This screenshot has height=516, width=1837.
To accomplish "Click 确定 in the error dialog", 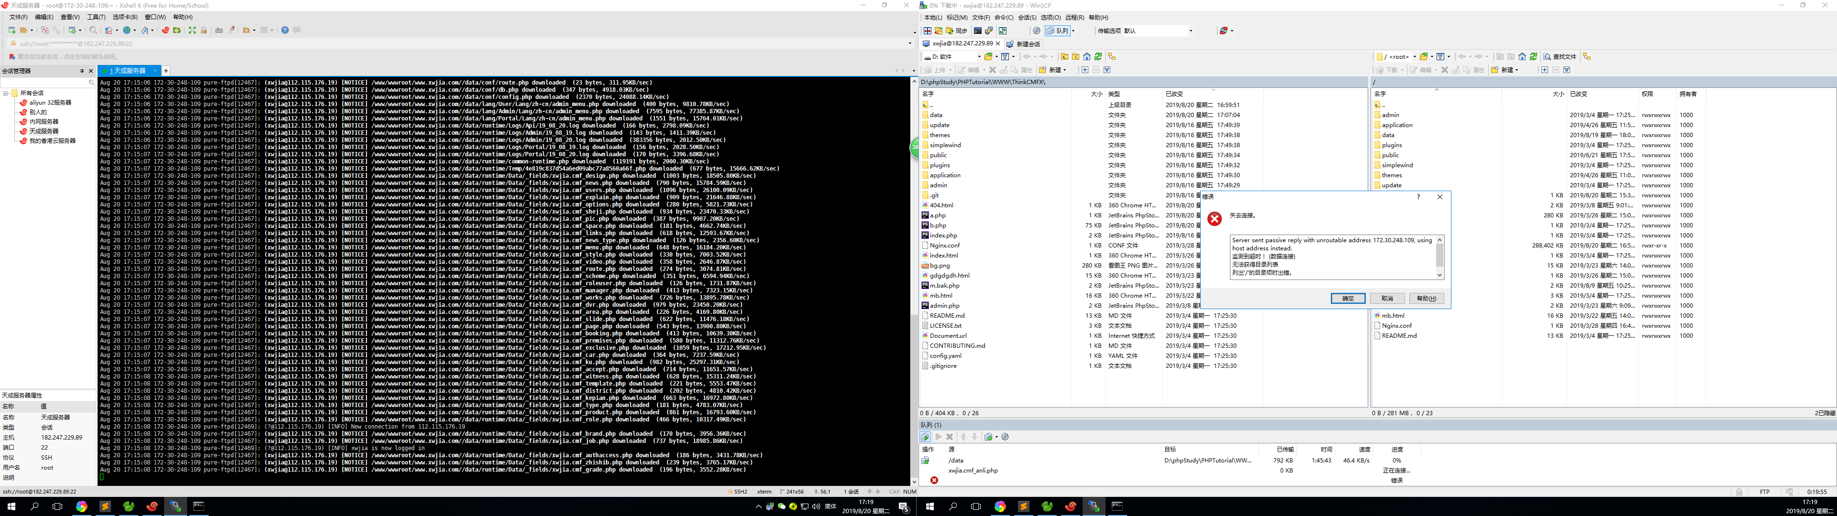I will point(1348,299).
